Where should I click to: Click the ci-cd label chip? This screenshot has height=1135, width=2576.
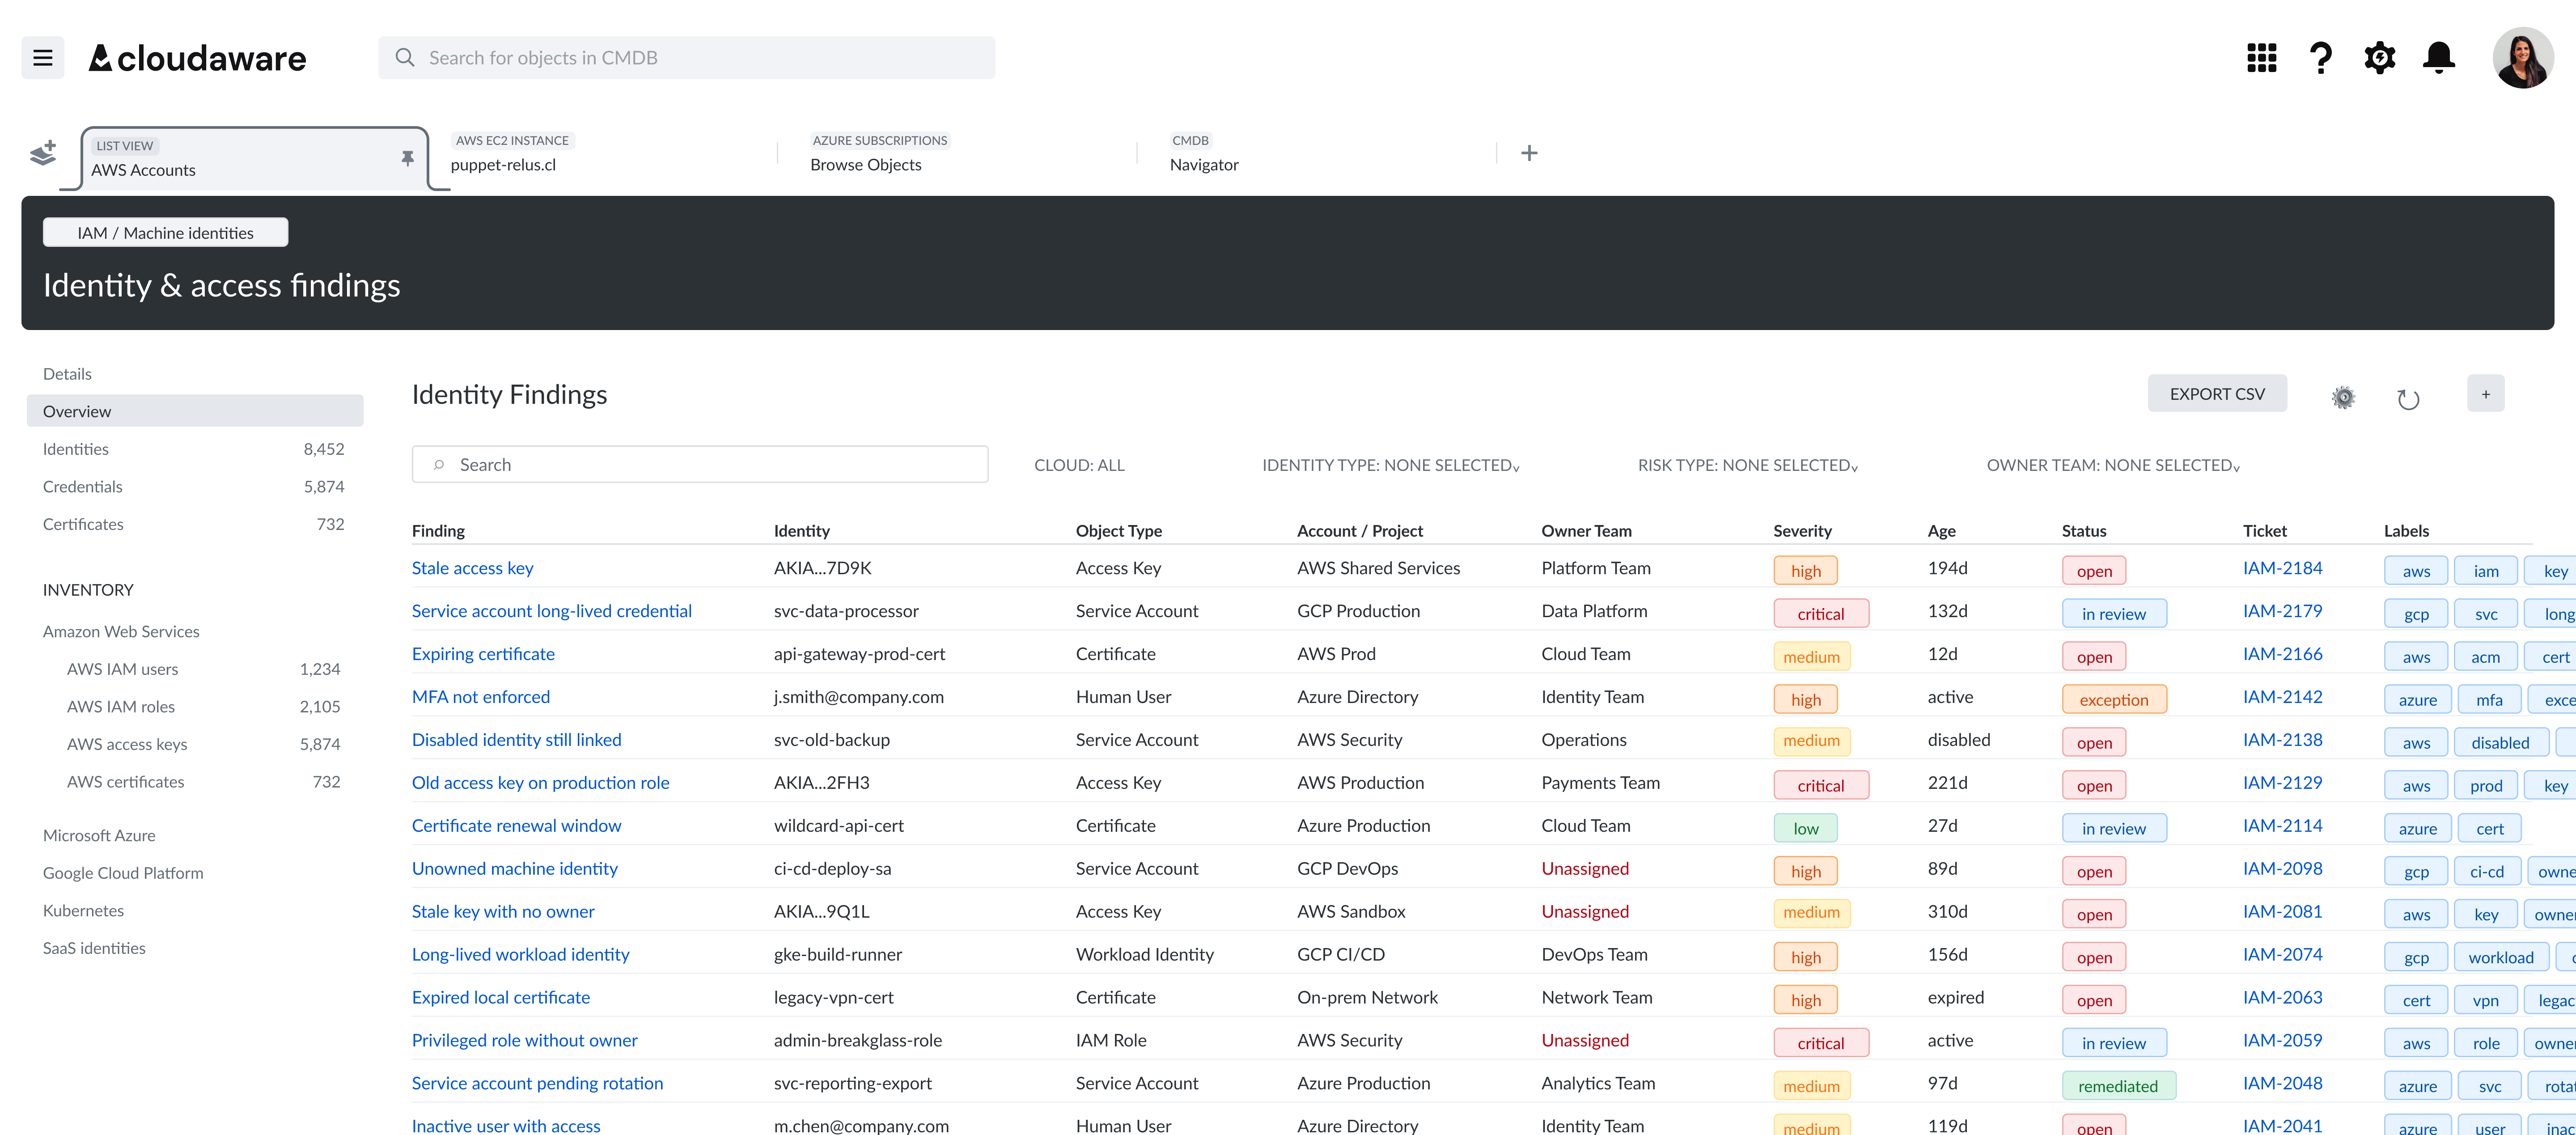[2487, 872]
